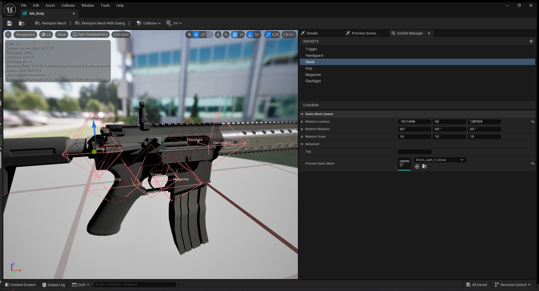Select the Flashlight socket
This screenshot has height=291, width=539.
417,81
